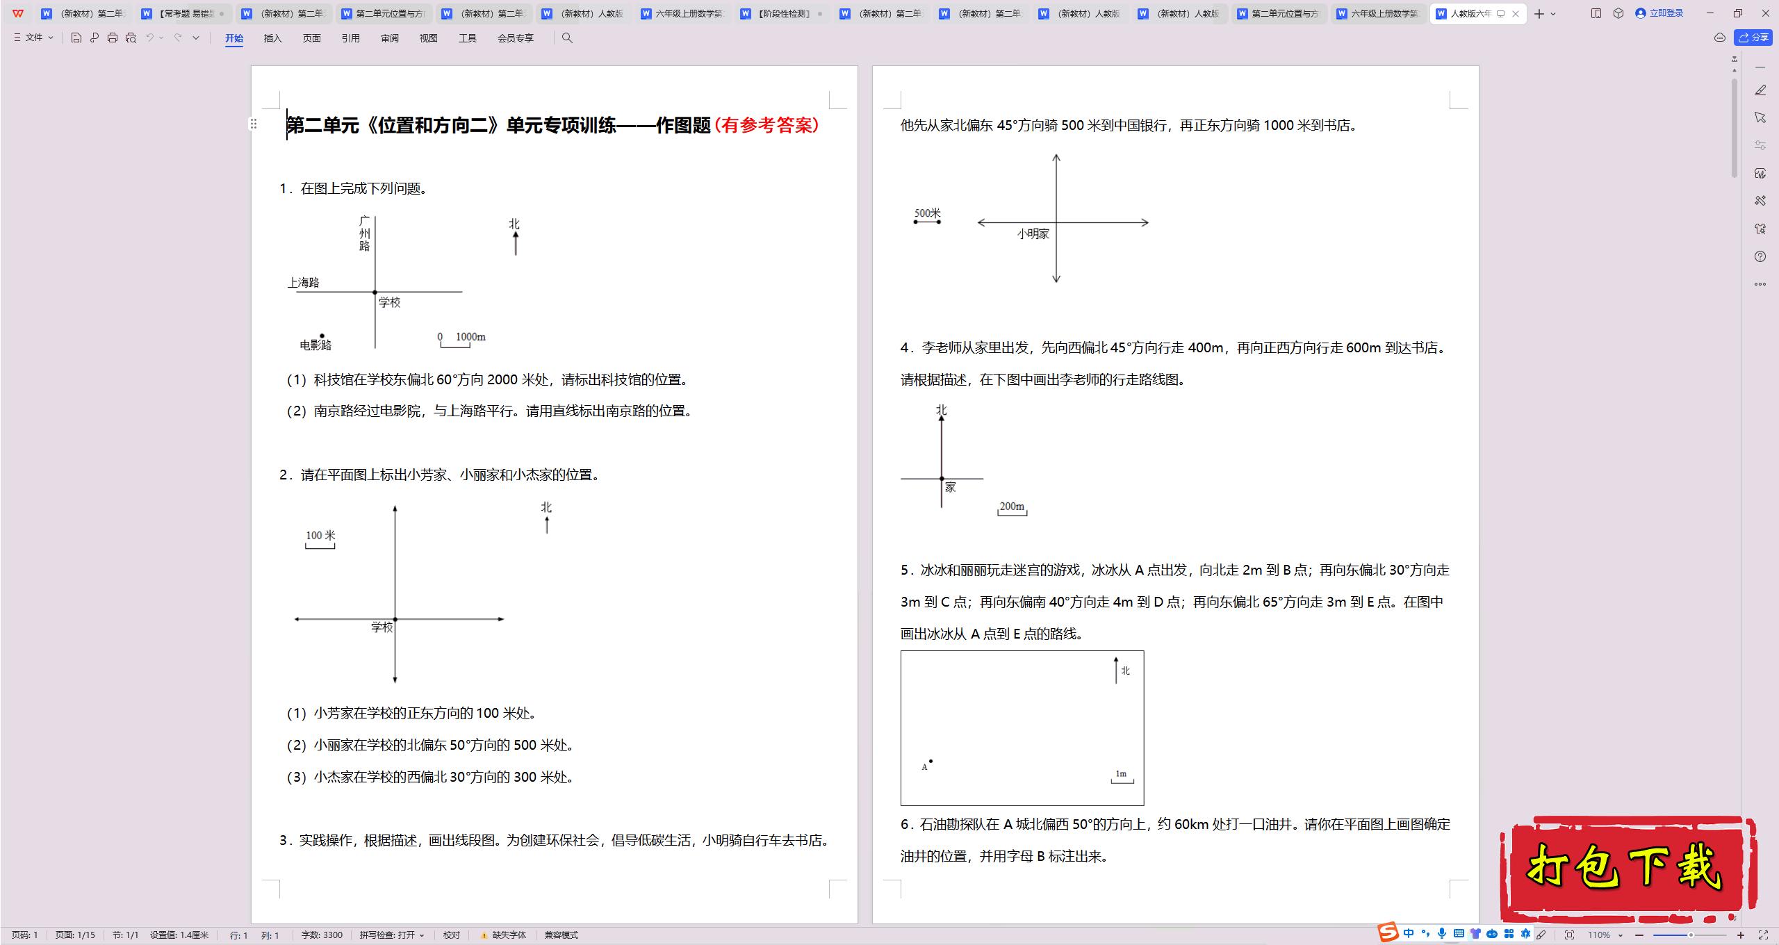Expand the 文件 menu dropdown
This screenshot has width=1779, height=945.
click(x=34, y=38)
